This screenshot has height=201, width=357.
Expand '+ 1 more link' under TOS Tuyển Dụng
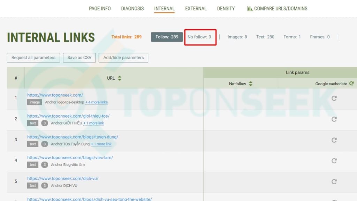pos(101,144)
